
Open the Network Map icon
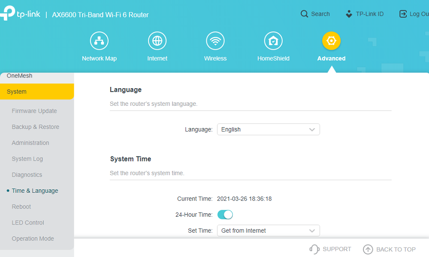click(99, 41)
